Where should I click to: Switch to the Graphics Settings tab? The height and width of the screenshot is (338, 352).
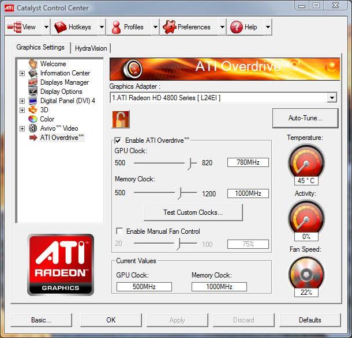pyautogui.click(x=40, y=47)
